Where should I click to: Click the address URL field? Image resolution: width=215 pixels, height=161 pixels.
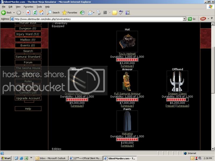(97, 19)
